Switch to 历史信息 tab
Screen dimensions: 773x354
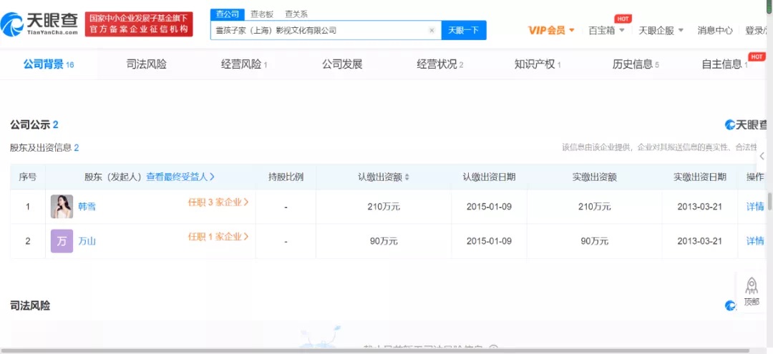tap(636, 64)
